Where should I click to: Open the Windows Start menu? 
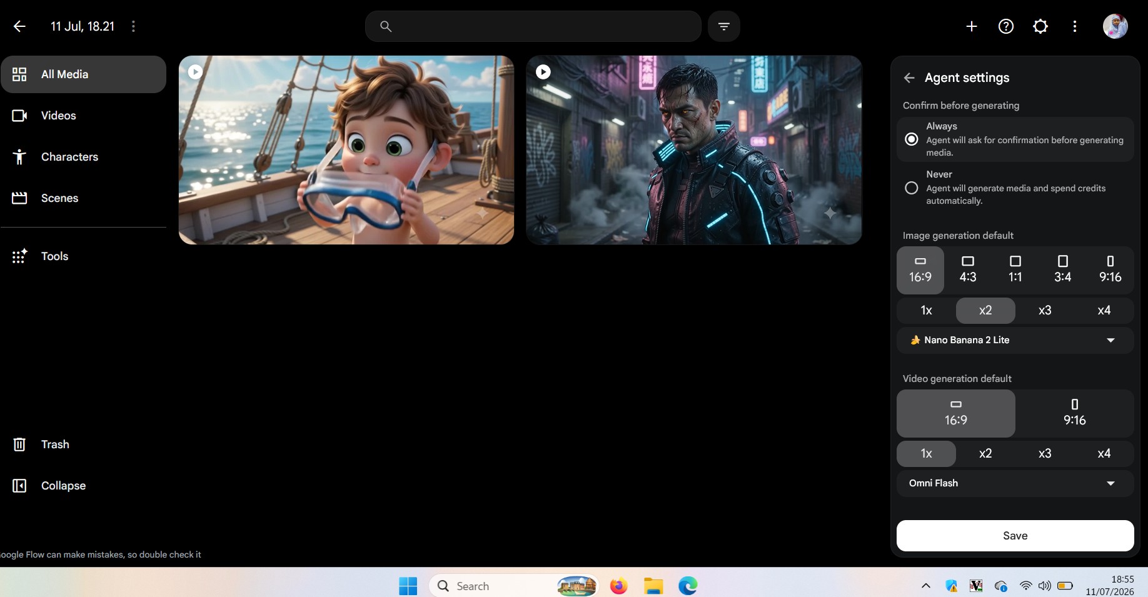408,586
